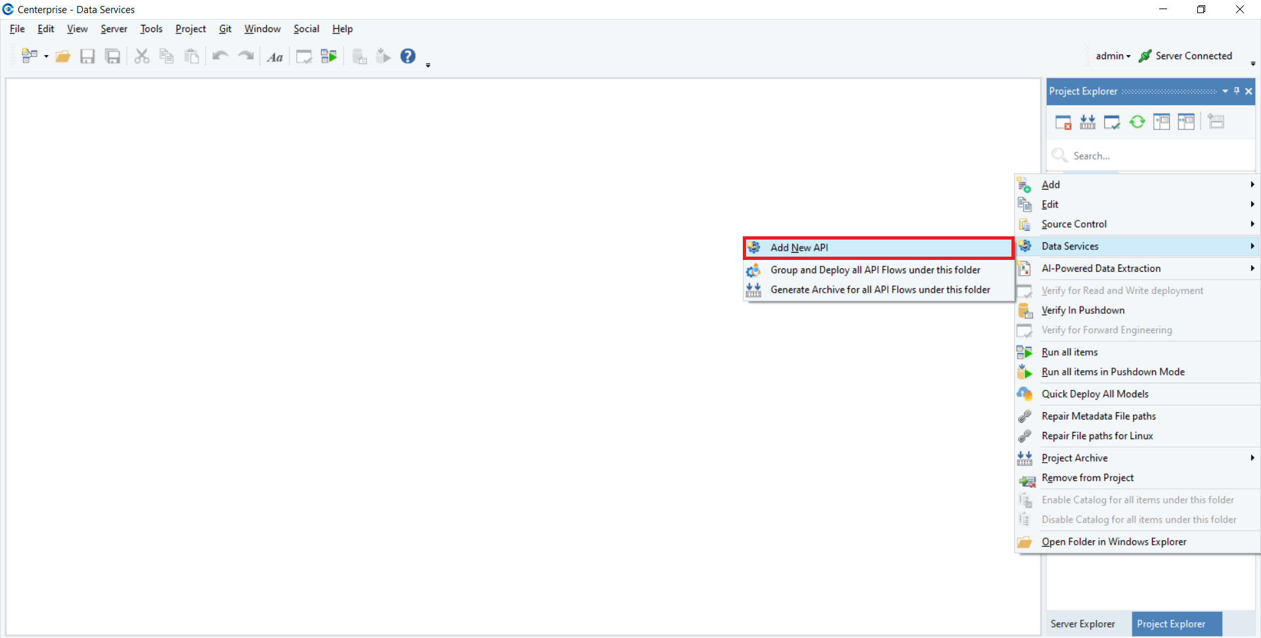Click the double-arrow panel layout icon in Project Explorer
Image resolution: width=1261 pixels, height=638 pixels.
point(1186,122)
